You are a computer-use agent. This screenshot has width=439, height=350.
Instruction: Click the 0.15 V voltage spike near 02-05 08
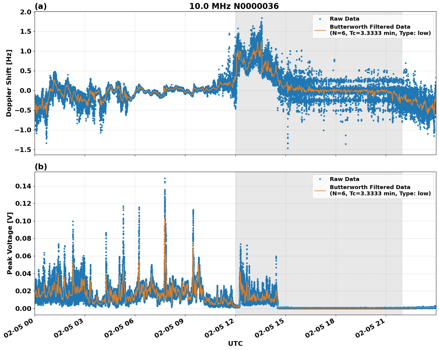164,178
